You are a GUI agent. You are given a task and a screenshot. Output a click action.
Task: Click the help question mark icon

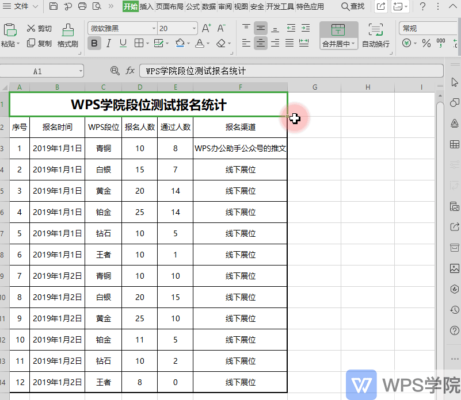click(422, 6)
